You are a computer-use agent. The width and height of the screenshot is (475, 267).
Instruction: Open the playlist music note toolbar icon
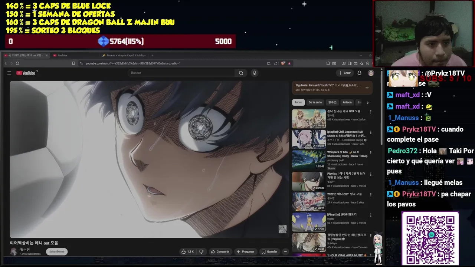344,63
